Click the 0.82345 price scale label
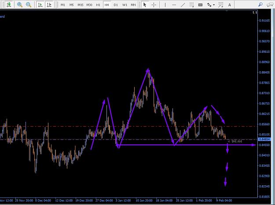This screenshot has width=275, height=205. click(264, 186)
